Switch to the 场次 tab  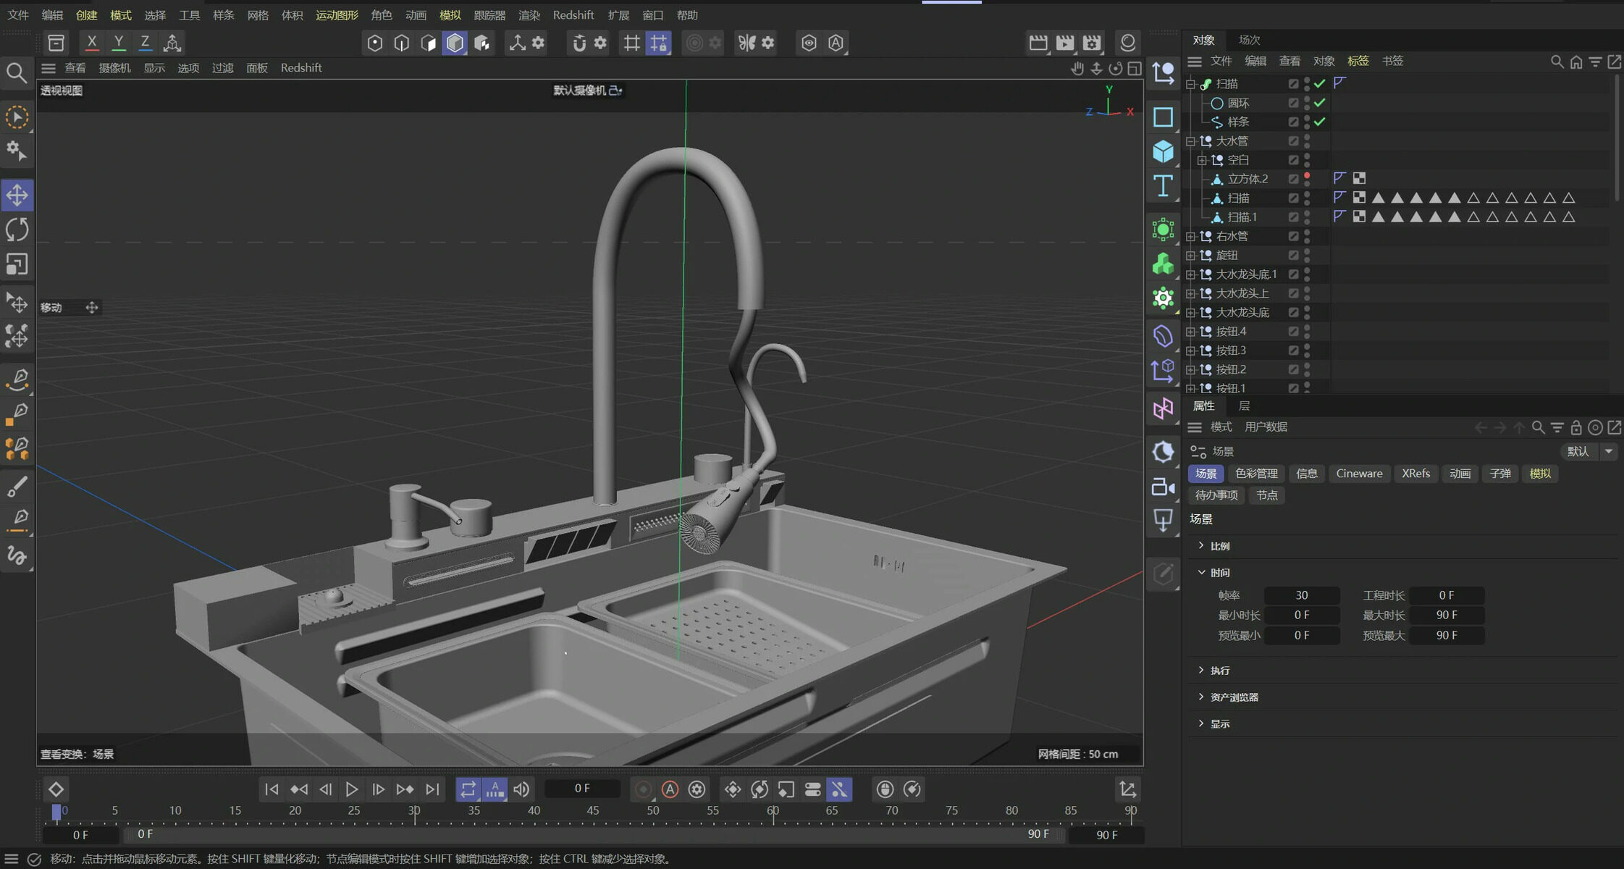coord(1249,40)
